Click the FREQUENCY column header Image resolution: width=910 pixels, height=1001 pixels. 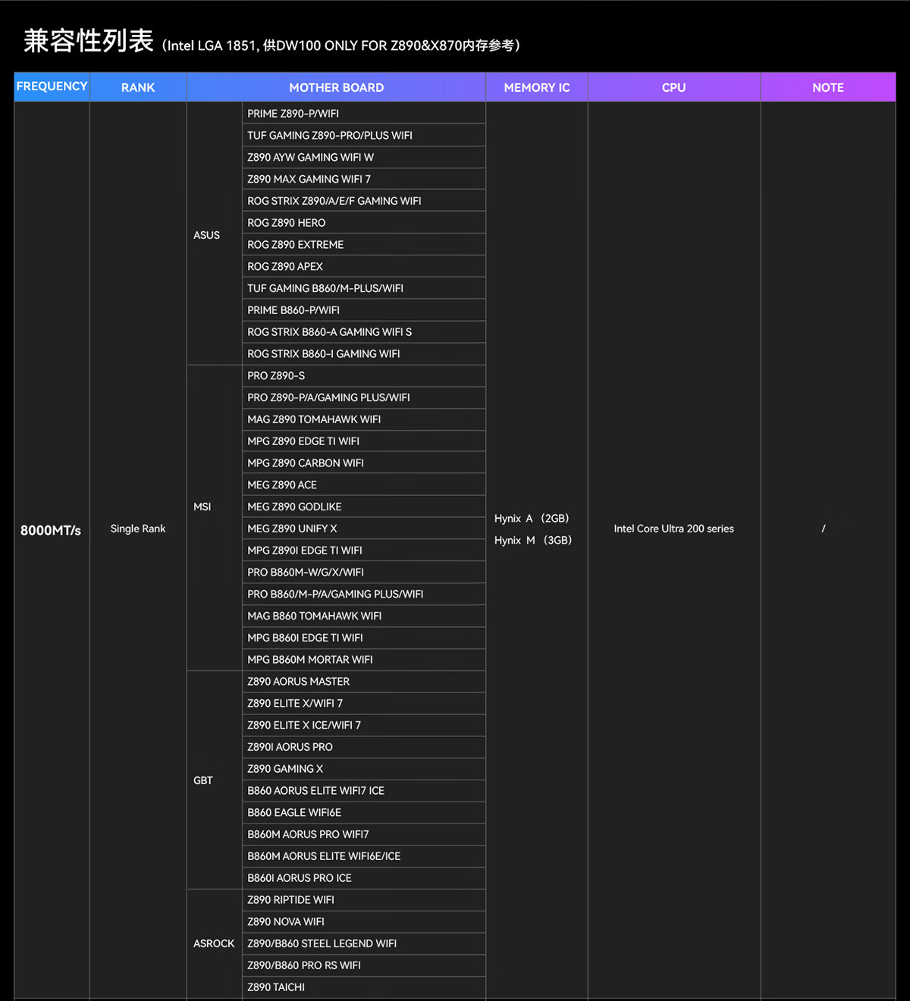52,86
